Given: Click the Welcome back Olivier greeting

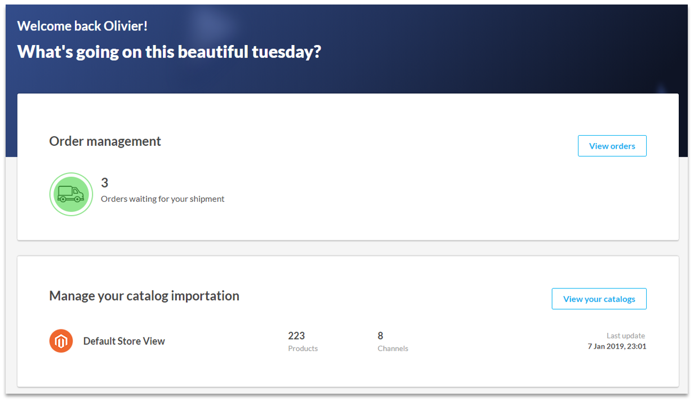Looking at the screenshot, I should (x=82, y=26).
